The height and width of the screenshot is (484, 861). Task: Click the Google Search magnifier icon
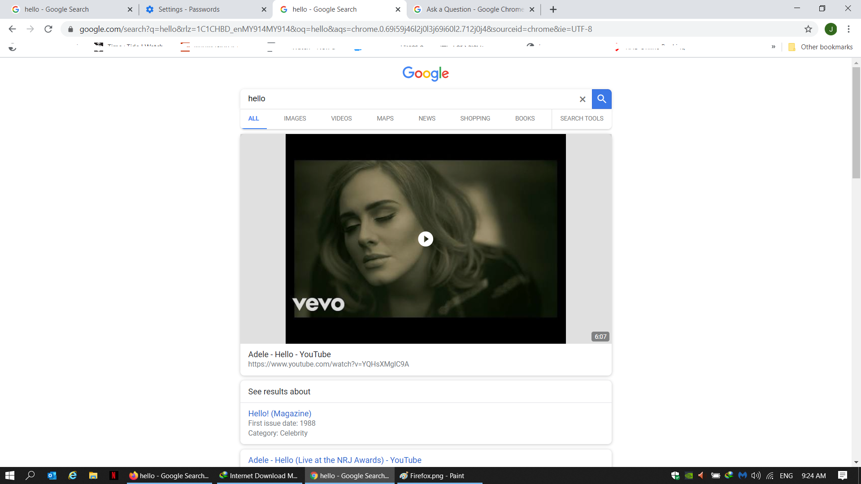[x=601, y=99]
